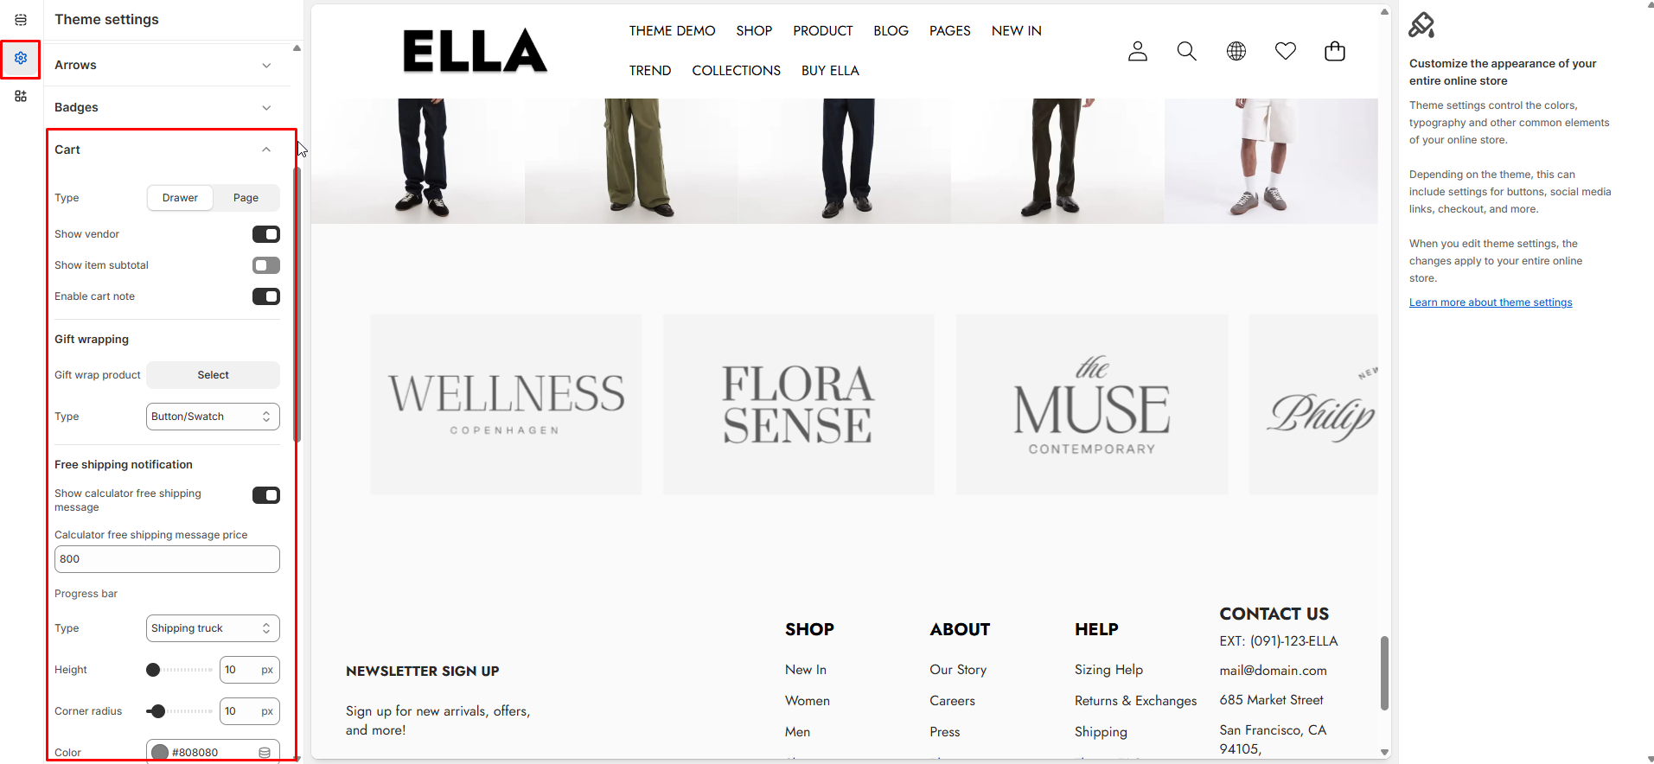1654x764 pixels.
Task: Open Theme settings gear icon
Action: [21, 58]
